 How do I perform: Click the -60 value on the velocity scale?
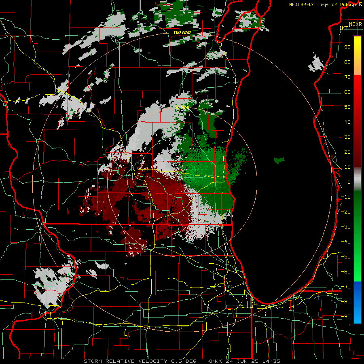(x=346, y=272)
